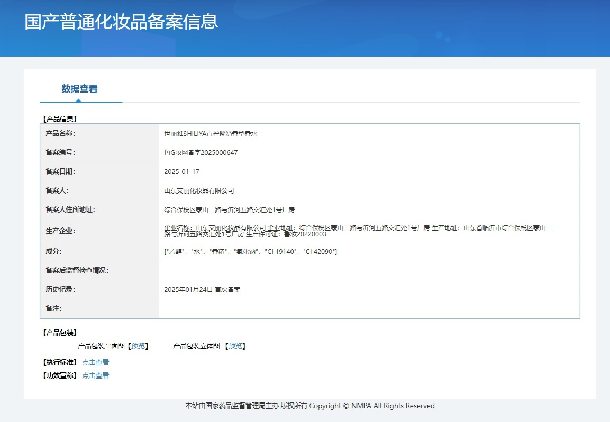Switch to the 数据查看 tab
610x422 pixels.
click(x=79, y=89)
